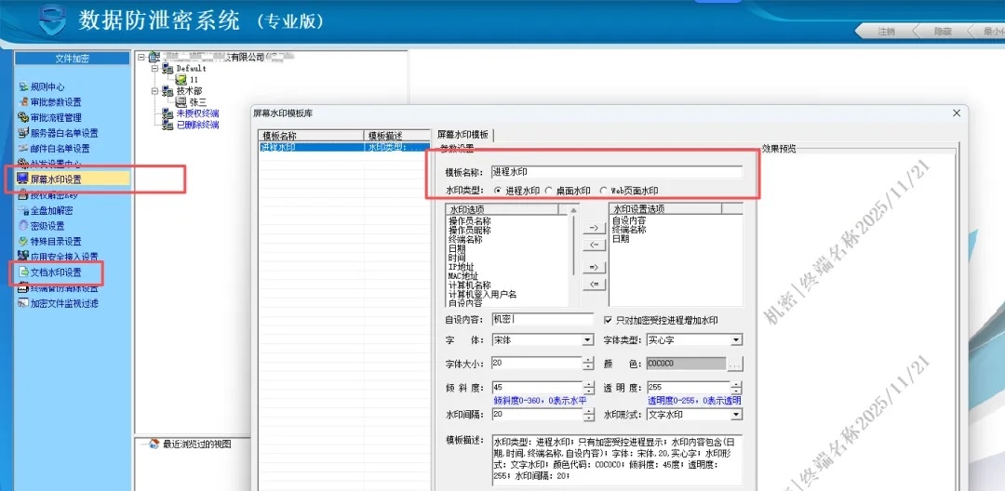Open 审批参数设置 sidebar item
This screenshot has height=491, width=1005.
tap(55, 102)
